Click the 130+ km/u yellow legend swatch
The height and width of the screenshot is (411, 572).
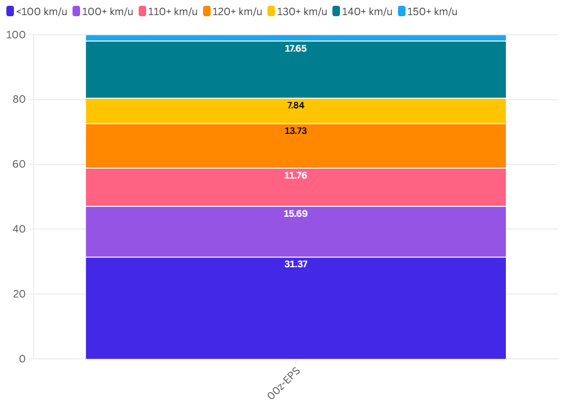tap(271, 12)
